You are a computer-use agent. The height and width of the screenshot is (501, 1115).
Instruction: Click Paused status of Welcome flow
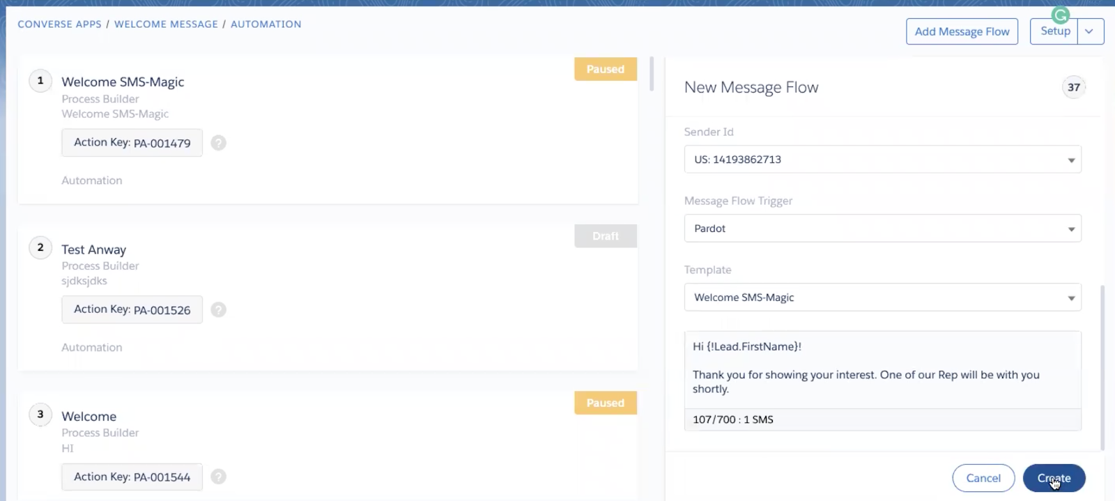[605, 403]
